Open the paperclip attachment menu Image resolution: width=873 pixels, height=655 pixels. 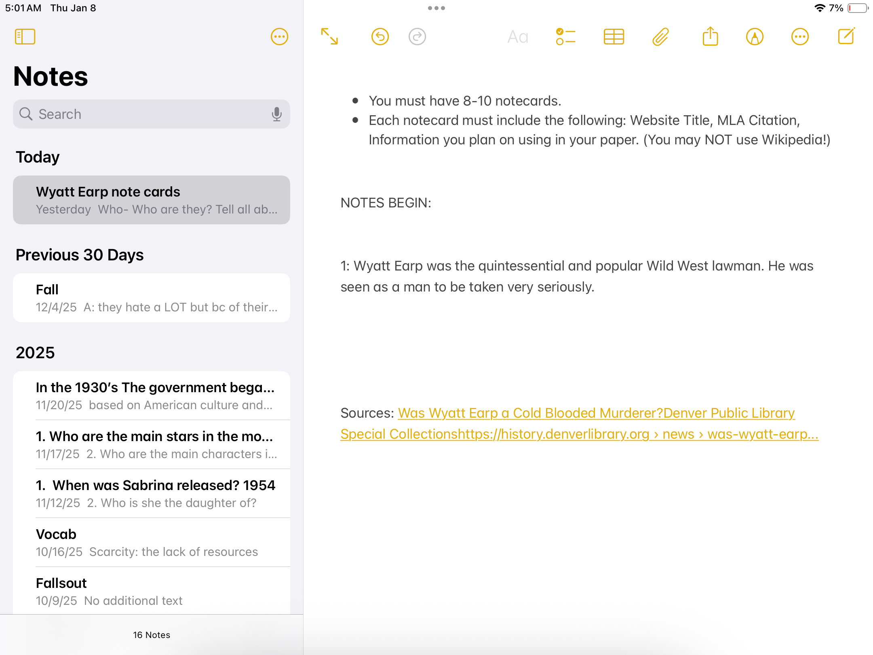661,37
